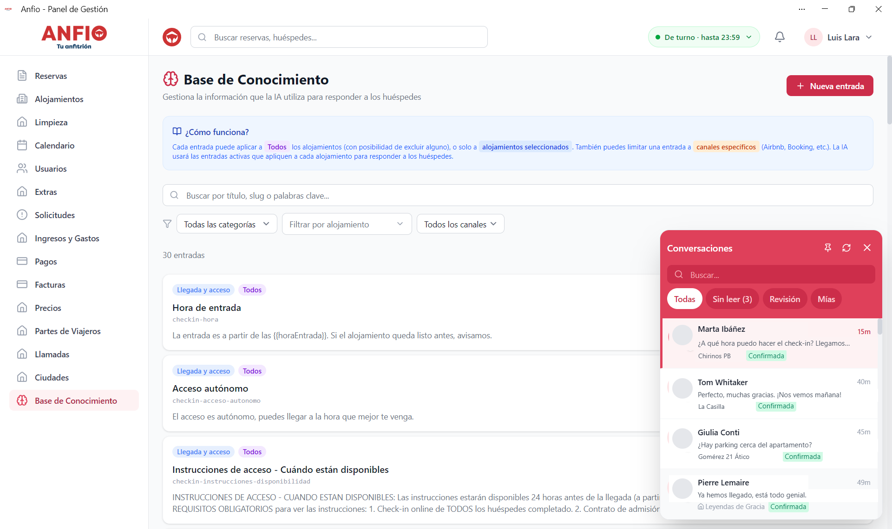Open Todas las categorías dropdown
This screenshot has width=892, height=529.
[227, 224]
